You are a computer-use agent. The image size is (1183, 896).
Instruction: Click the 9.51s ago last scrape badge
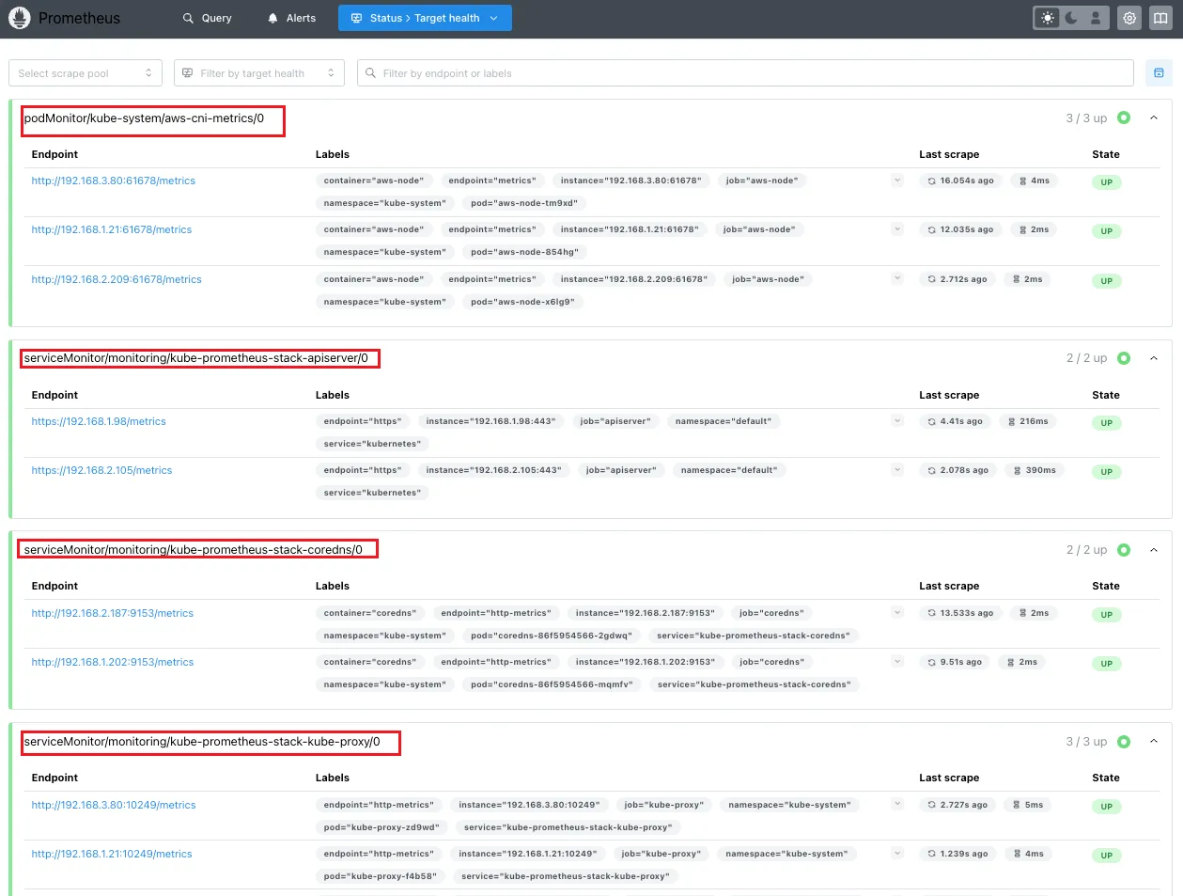coord(955,662)
